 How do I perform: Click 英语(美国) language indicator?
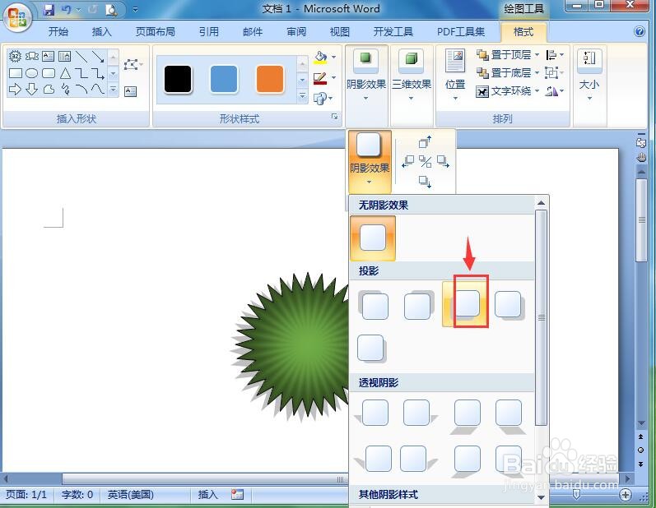point(131,495)
